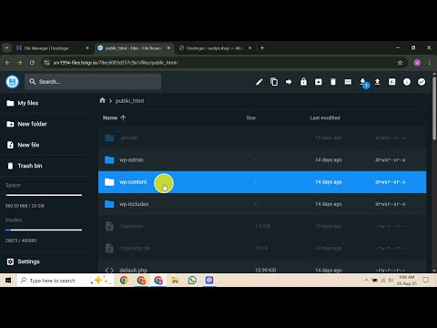Screen dimensions: 437x328
Task: Switch view with the grid icon
Action: click(348, 82)
